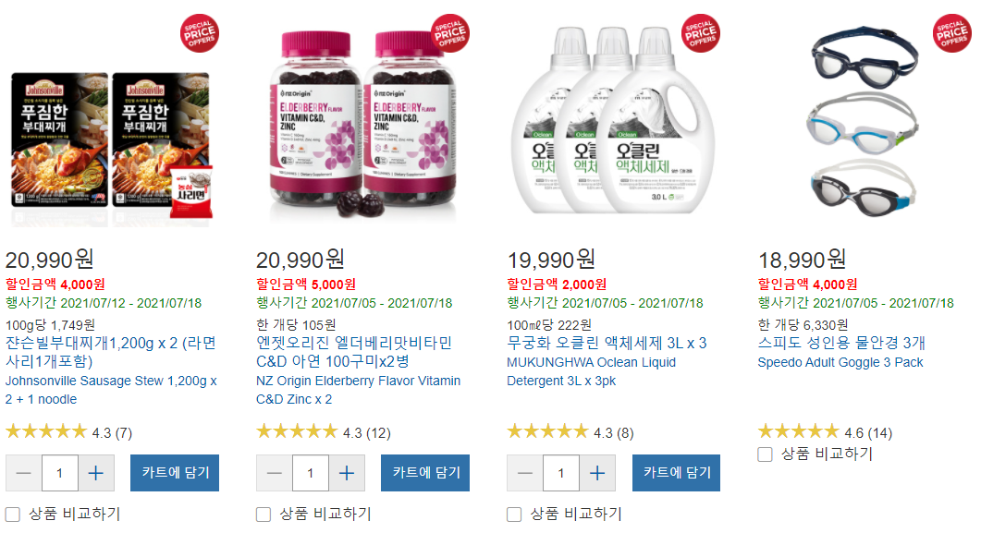Click quantity field for Elderberry Vitamin product
Image resolution: width=981 pixels, height=533 pixels.
(x=311, y=473)
